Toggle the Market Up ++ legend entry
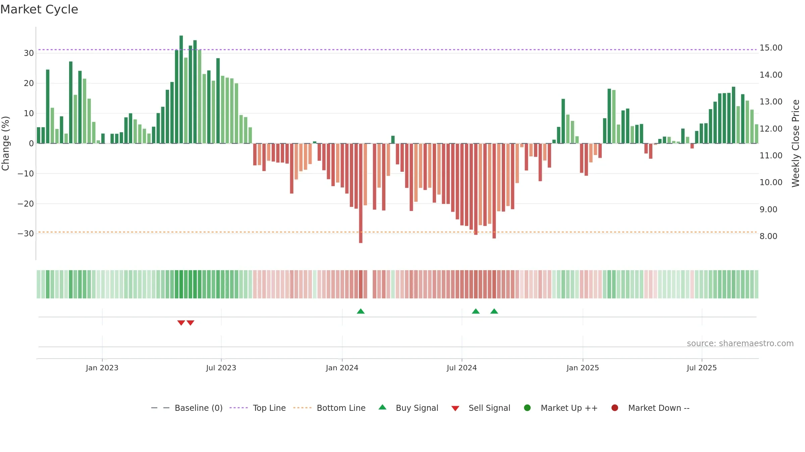The height and width of the screenshot is (452, 805). click(x=560, y=408)
